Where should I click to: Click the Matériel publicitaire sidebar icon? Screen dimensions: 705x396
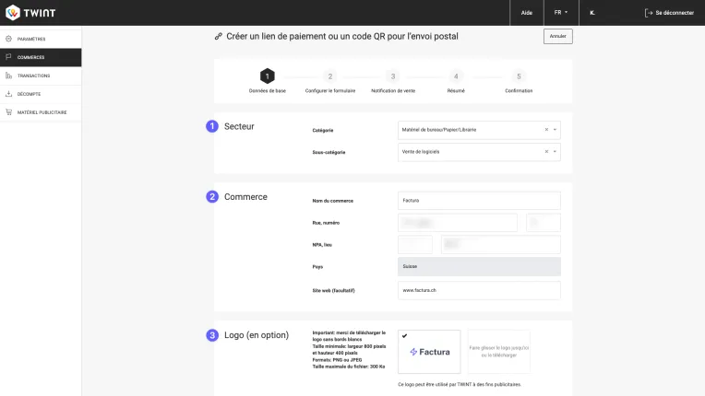tap(8, 112)
